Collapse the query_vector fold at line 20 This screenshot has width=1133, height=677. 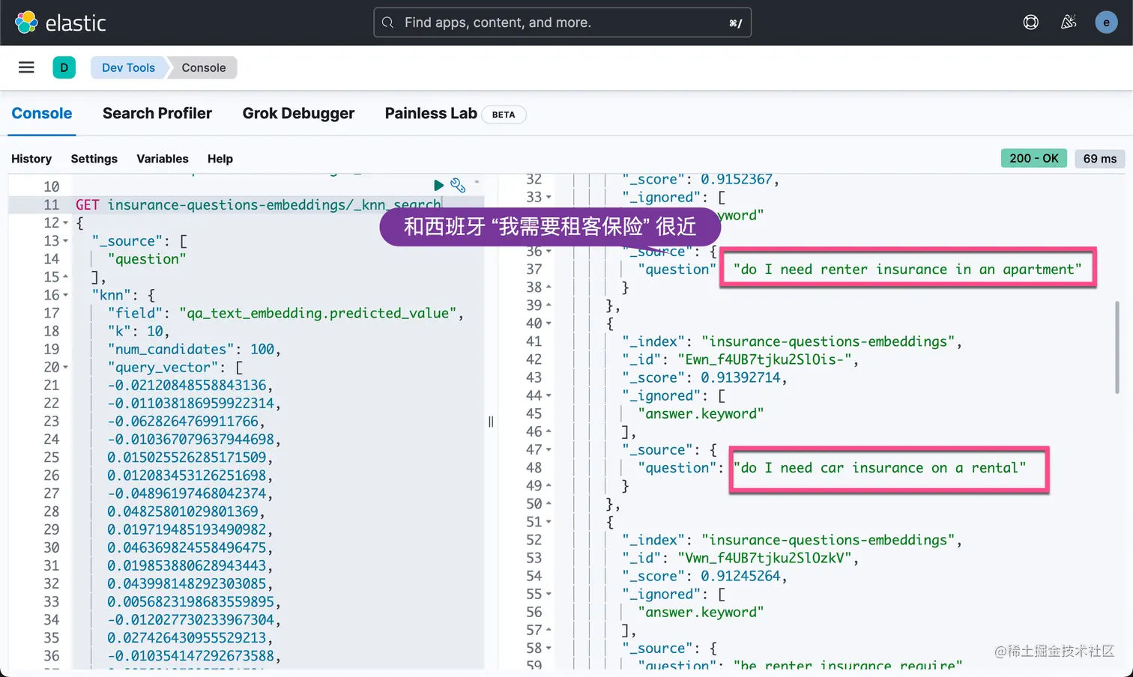pos(65,368)
